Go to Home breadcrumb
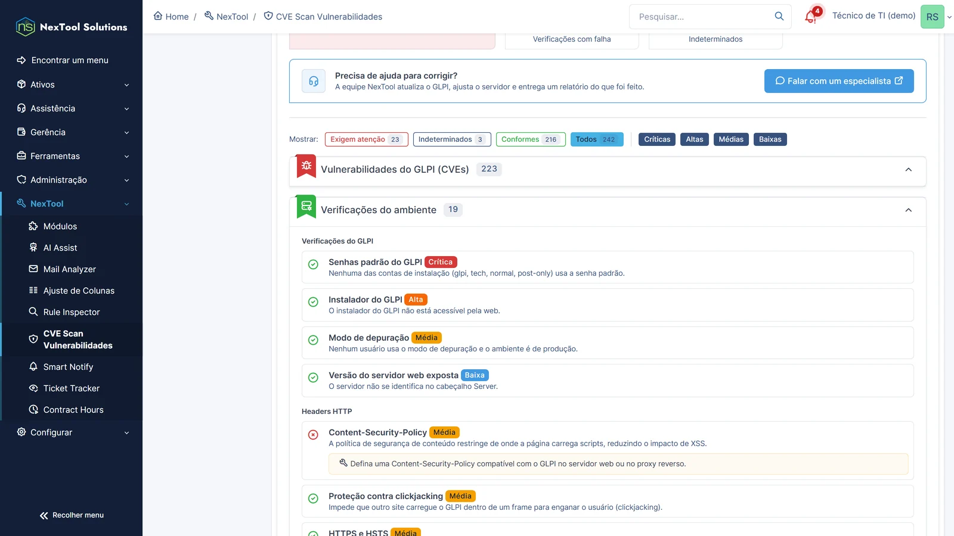Screen dimensions: 954x536 point(171,17)
